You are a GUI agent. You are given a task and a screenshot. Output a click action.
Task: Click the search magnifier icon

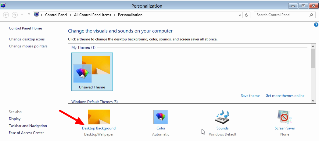311,15
